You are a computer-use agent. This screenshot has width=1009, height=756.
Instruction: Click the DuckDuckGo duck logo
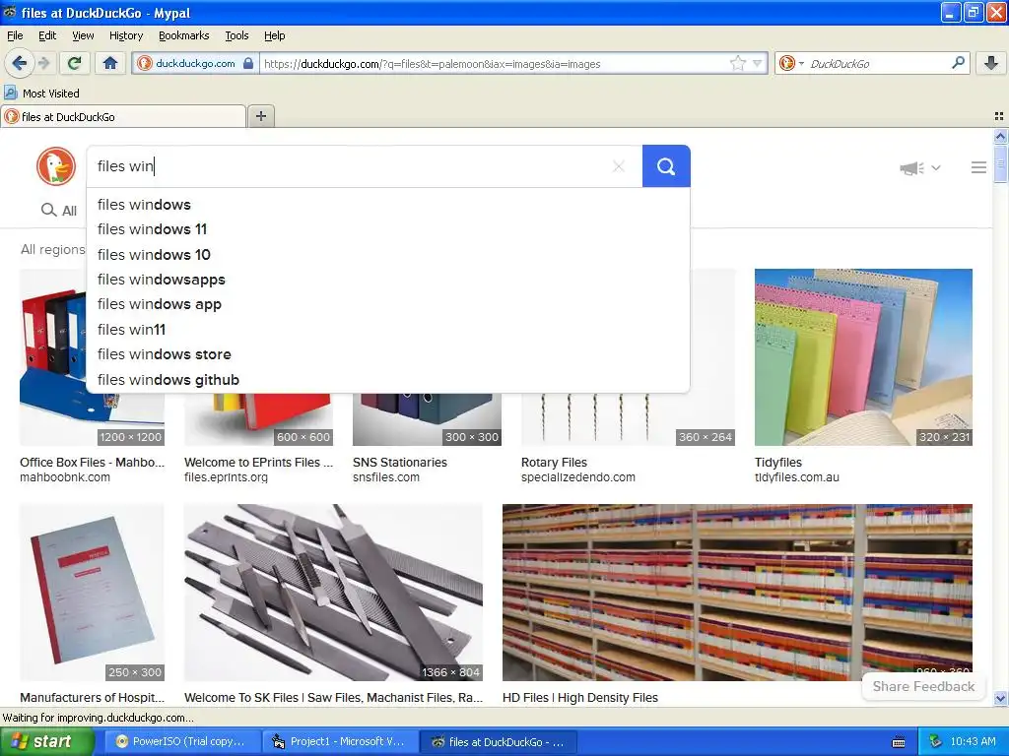(56, 165)
